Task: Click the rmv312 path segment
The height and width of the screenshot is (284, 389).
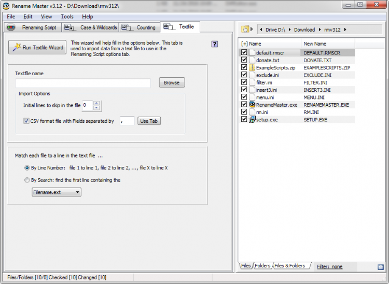Action: pos(332,30)
